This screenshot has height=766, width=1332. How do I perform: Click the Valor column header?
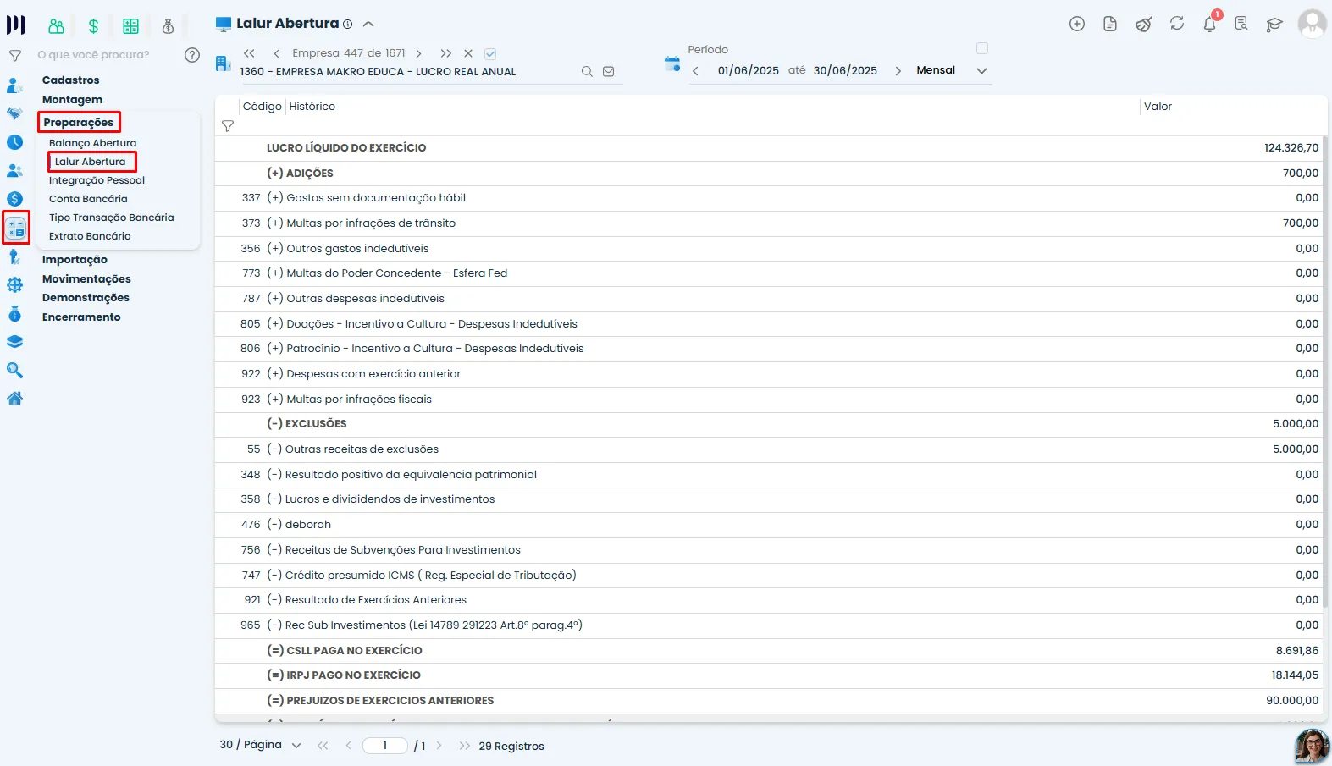[1158, 107]
